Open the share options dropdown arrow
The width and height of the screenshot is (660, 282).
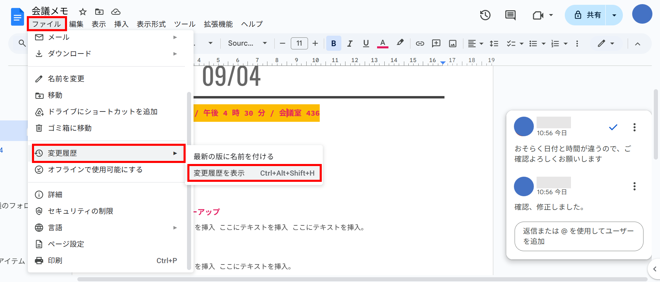point(614,15)
